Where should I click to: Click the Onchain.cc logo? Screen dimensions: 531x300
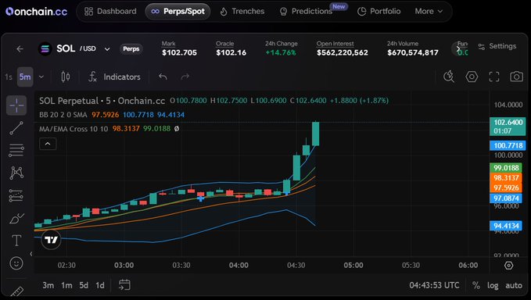tap(36, 12)
